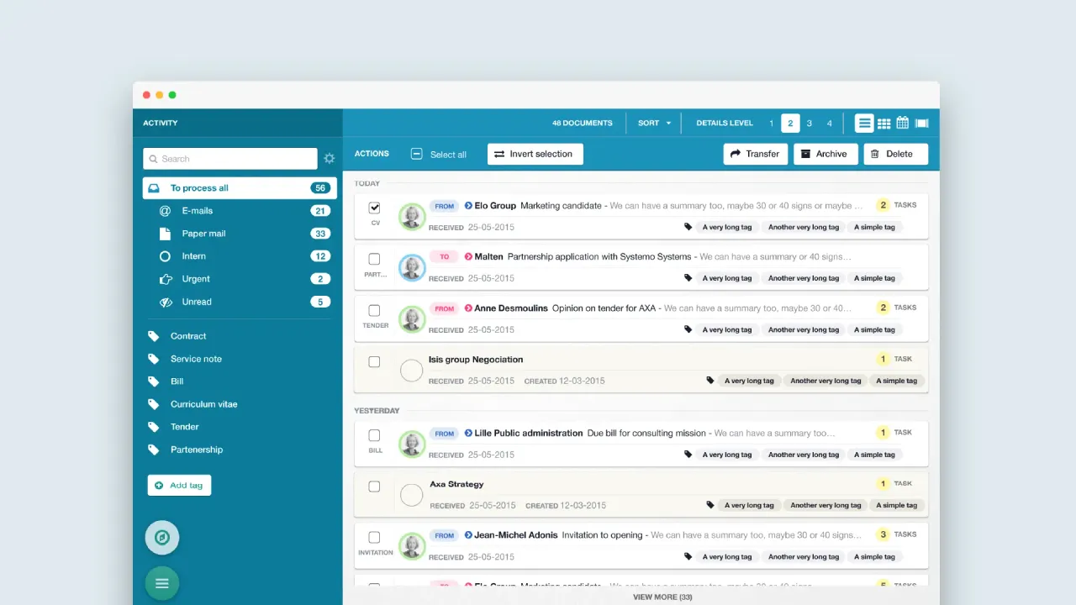This screenshot has width=1076, height=605.
Task: Open the calendar view icon
Action: point(902,124)
